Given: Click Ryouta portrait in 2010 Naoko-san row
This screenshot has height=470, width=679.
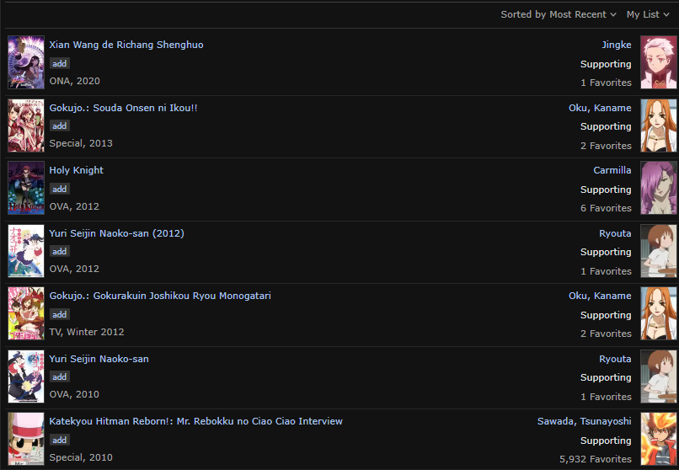Looking at the screenshot, I should (x=658, y=377).
